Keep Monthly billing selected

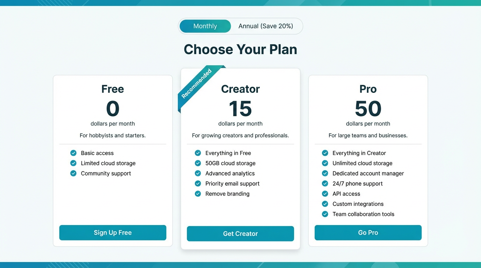coord(205,26)
